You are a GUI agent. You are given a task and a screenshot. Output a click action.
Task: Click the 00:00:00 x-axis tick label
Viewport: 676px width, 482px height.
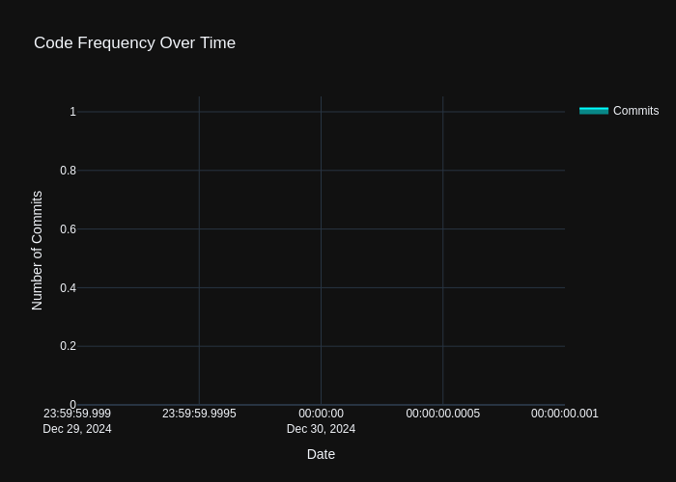321,414
